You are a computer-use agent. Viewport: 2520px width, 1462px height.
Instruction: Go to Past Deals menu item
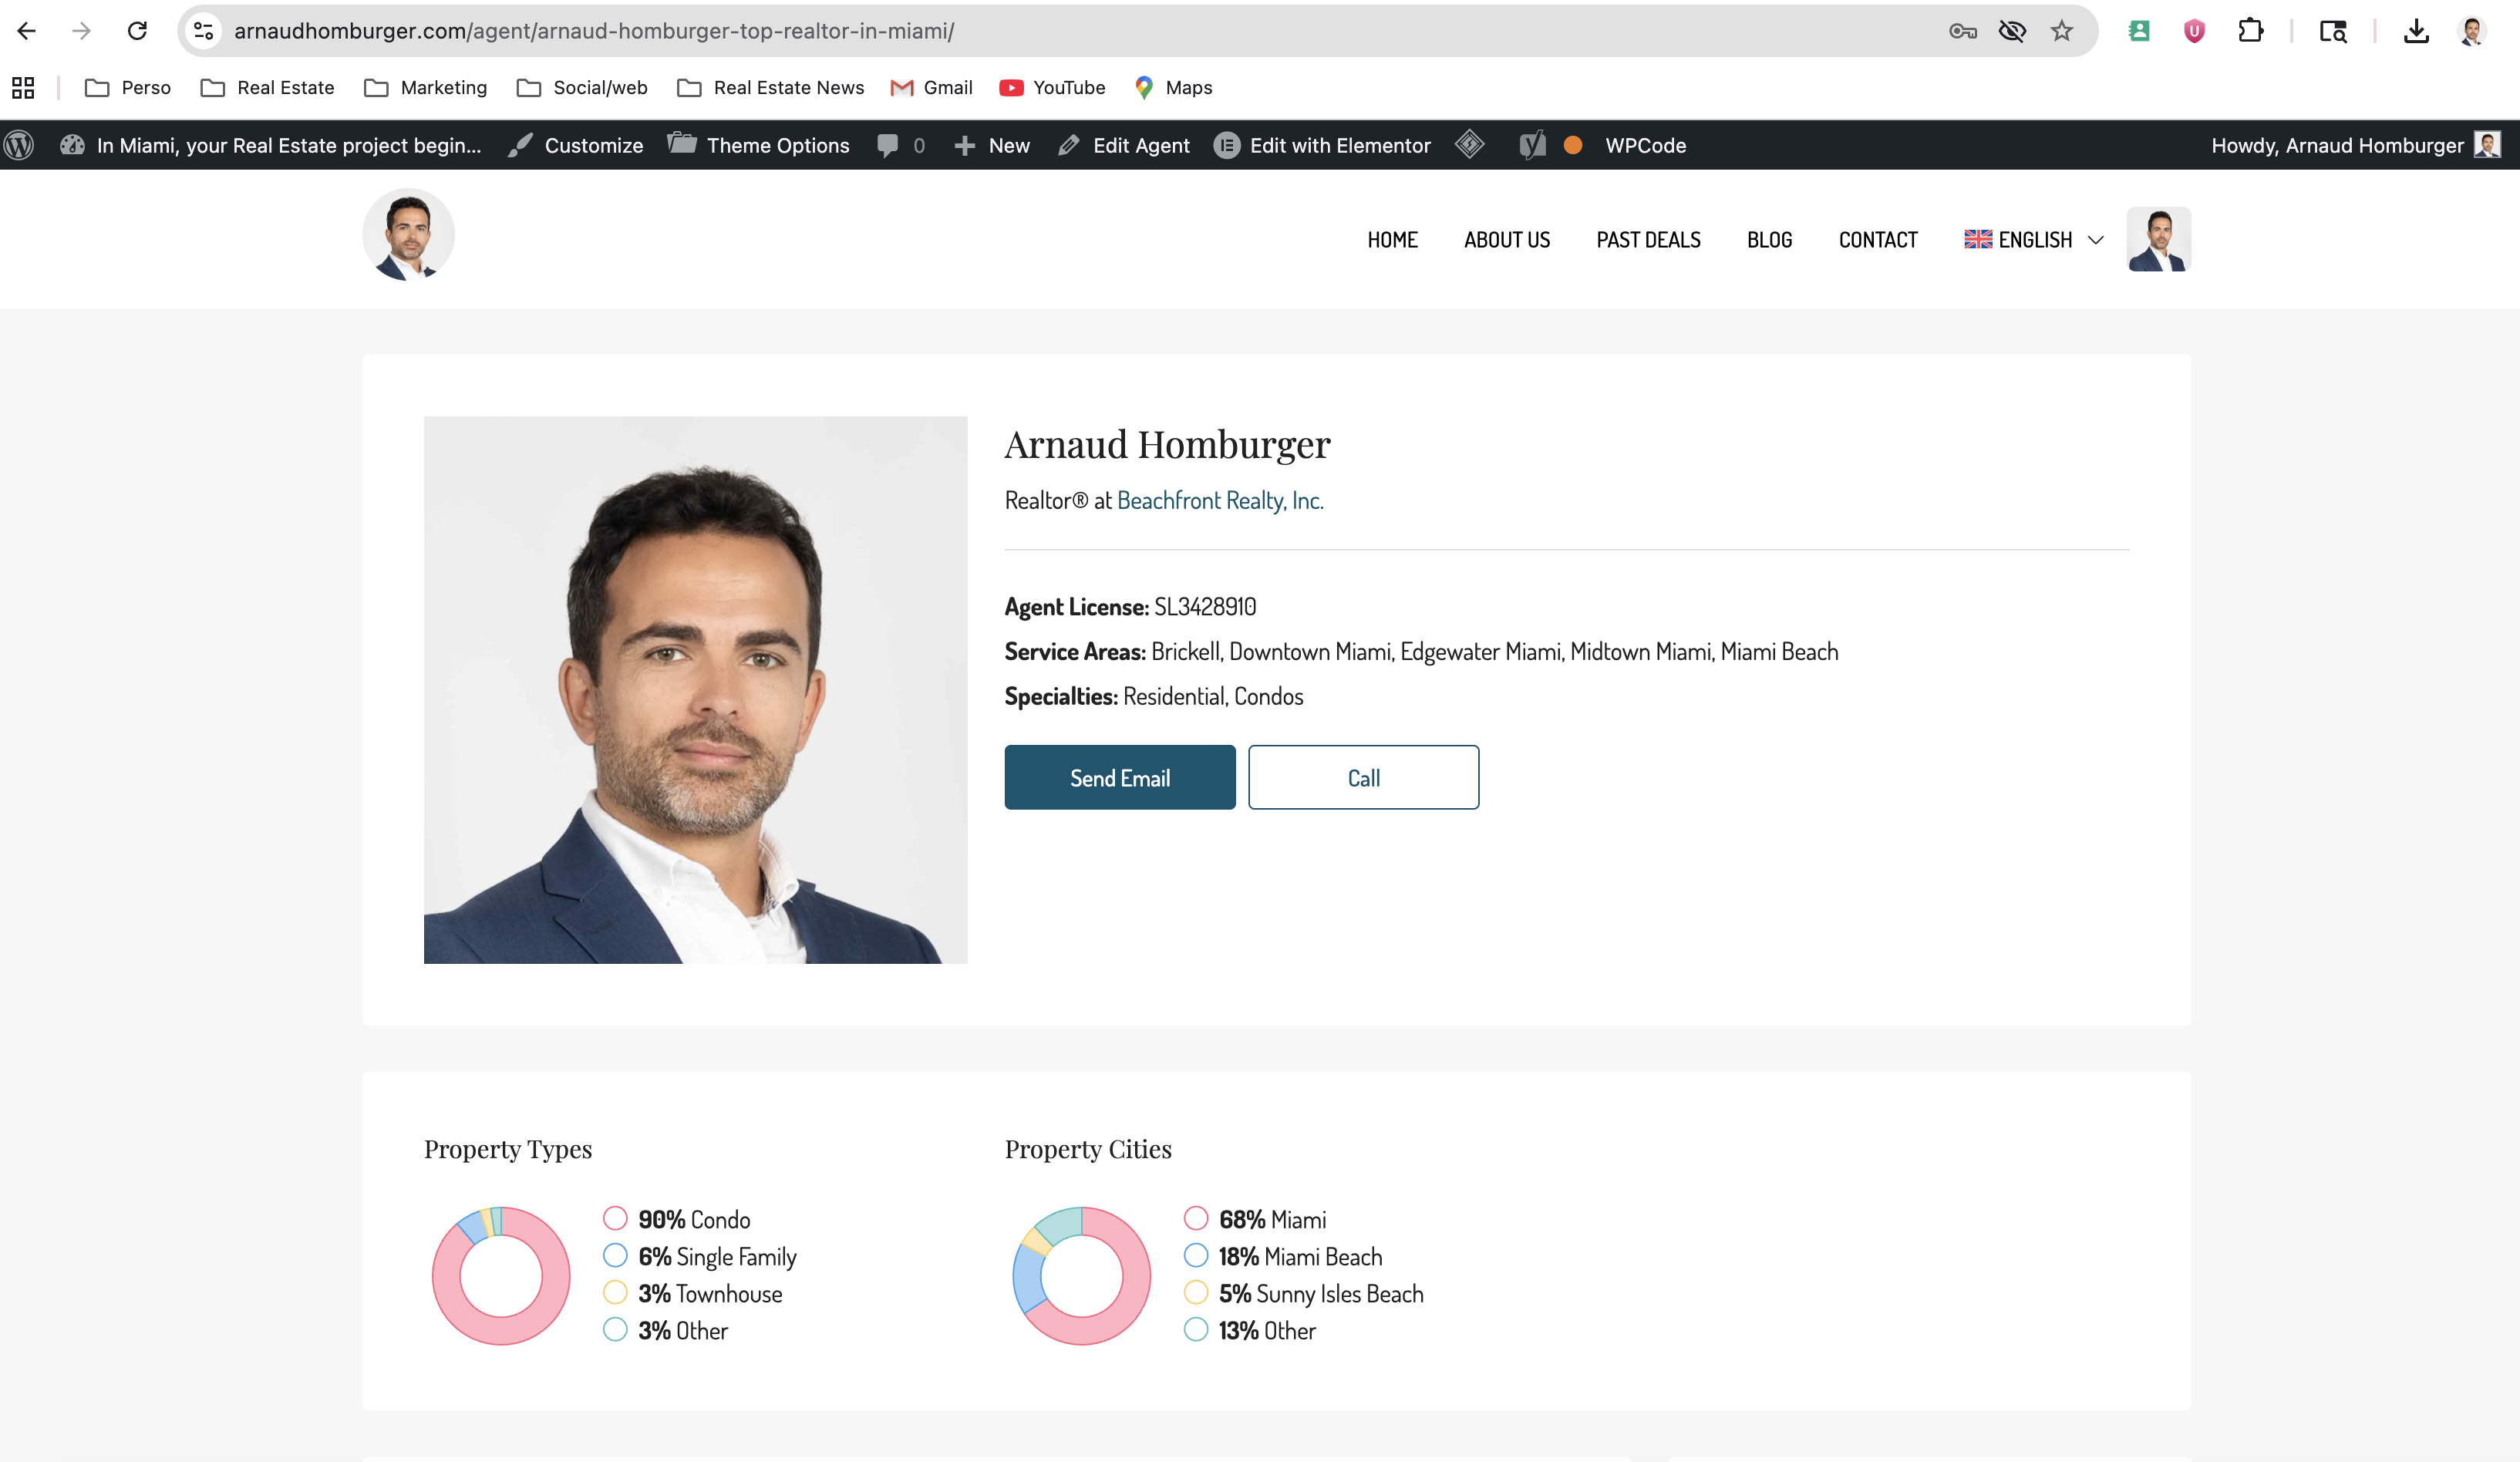pyautogui.click(x=1648, y=240)
